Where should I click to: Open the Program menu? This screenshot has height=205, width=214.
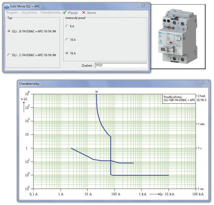pos(12,13)
